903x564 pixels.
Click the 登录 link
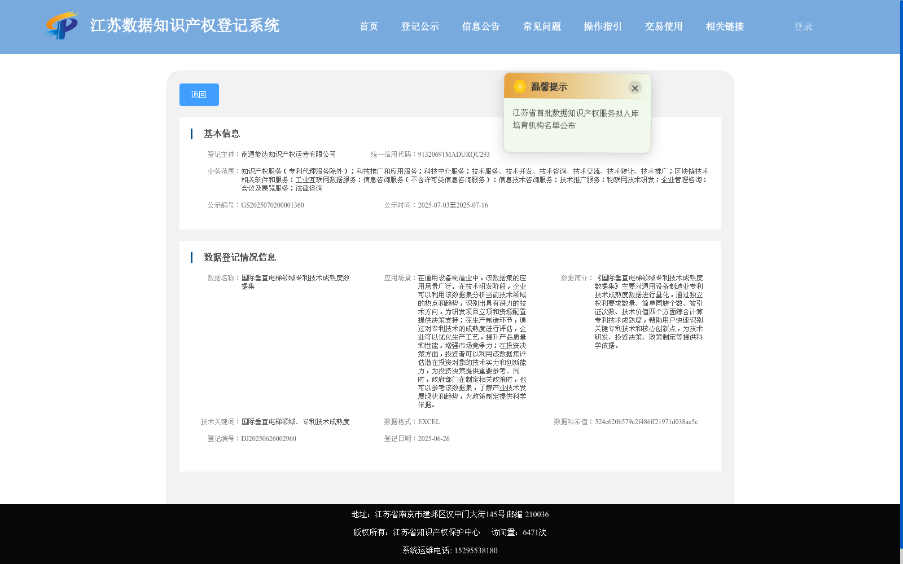(x=803, y=27)
